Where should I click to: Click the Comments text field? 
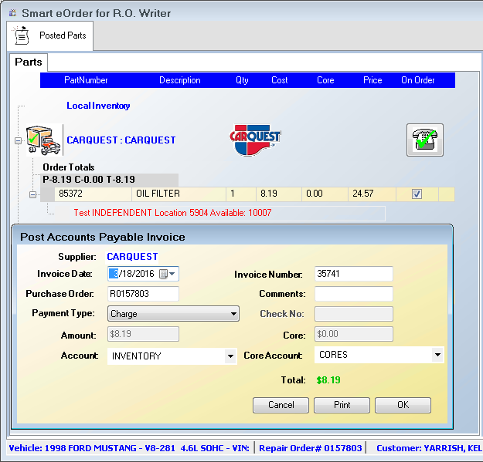click(x=354, y=294)
